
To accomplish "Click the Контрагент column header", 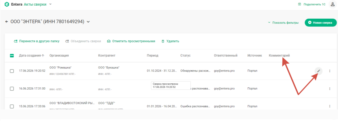I will point(107,55).
